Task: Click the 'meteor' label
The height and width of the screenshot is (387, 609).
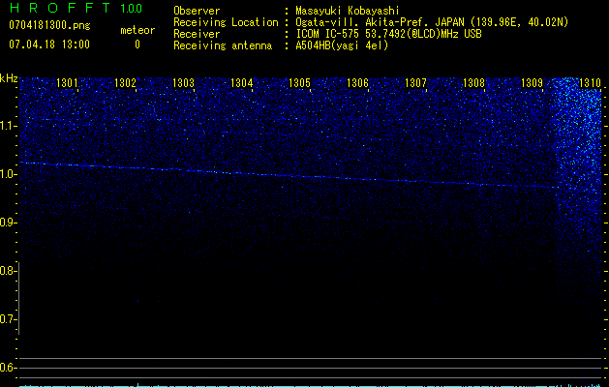Action: [x=137, y=30]
